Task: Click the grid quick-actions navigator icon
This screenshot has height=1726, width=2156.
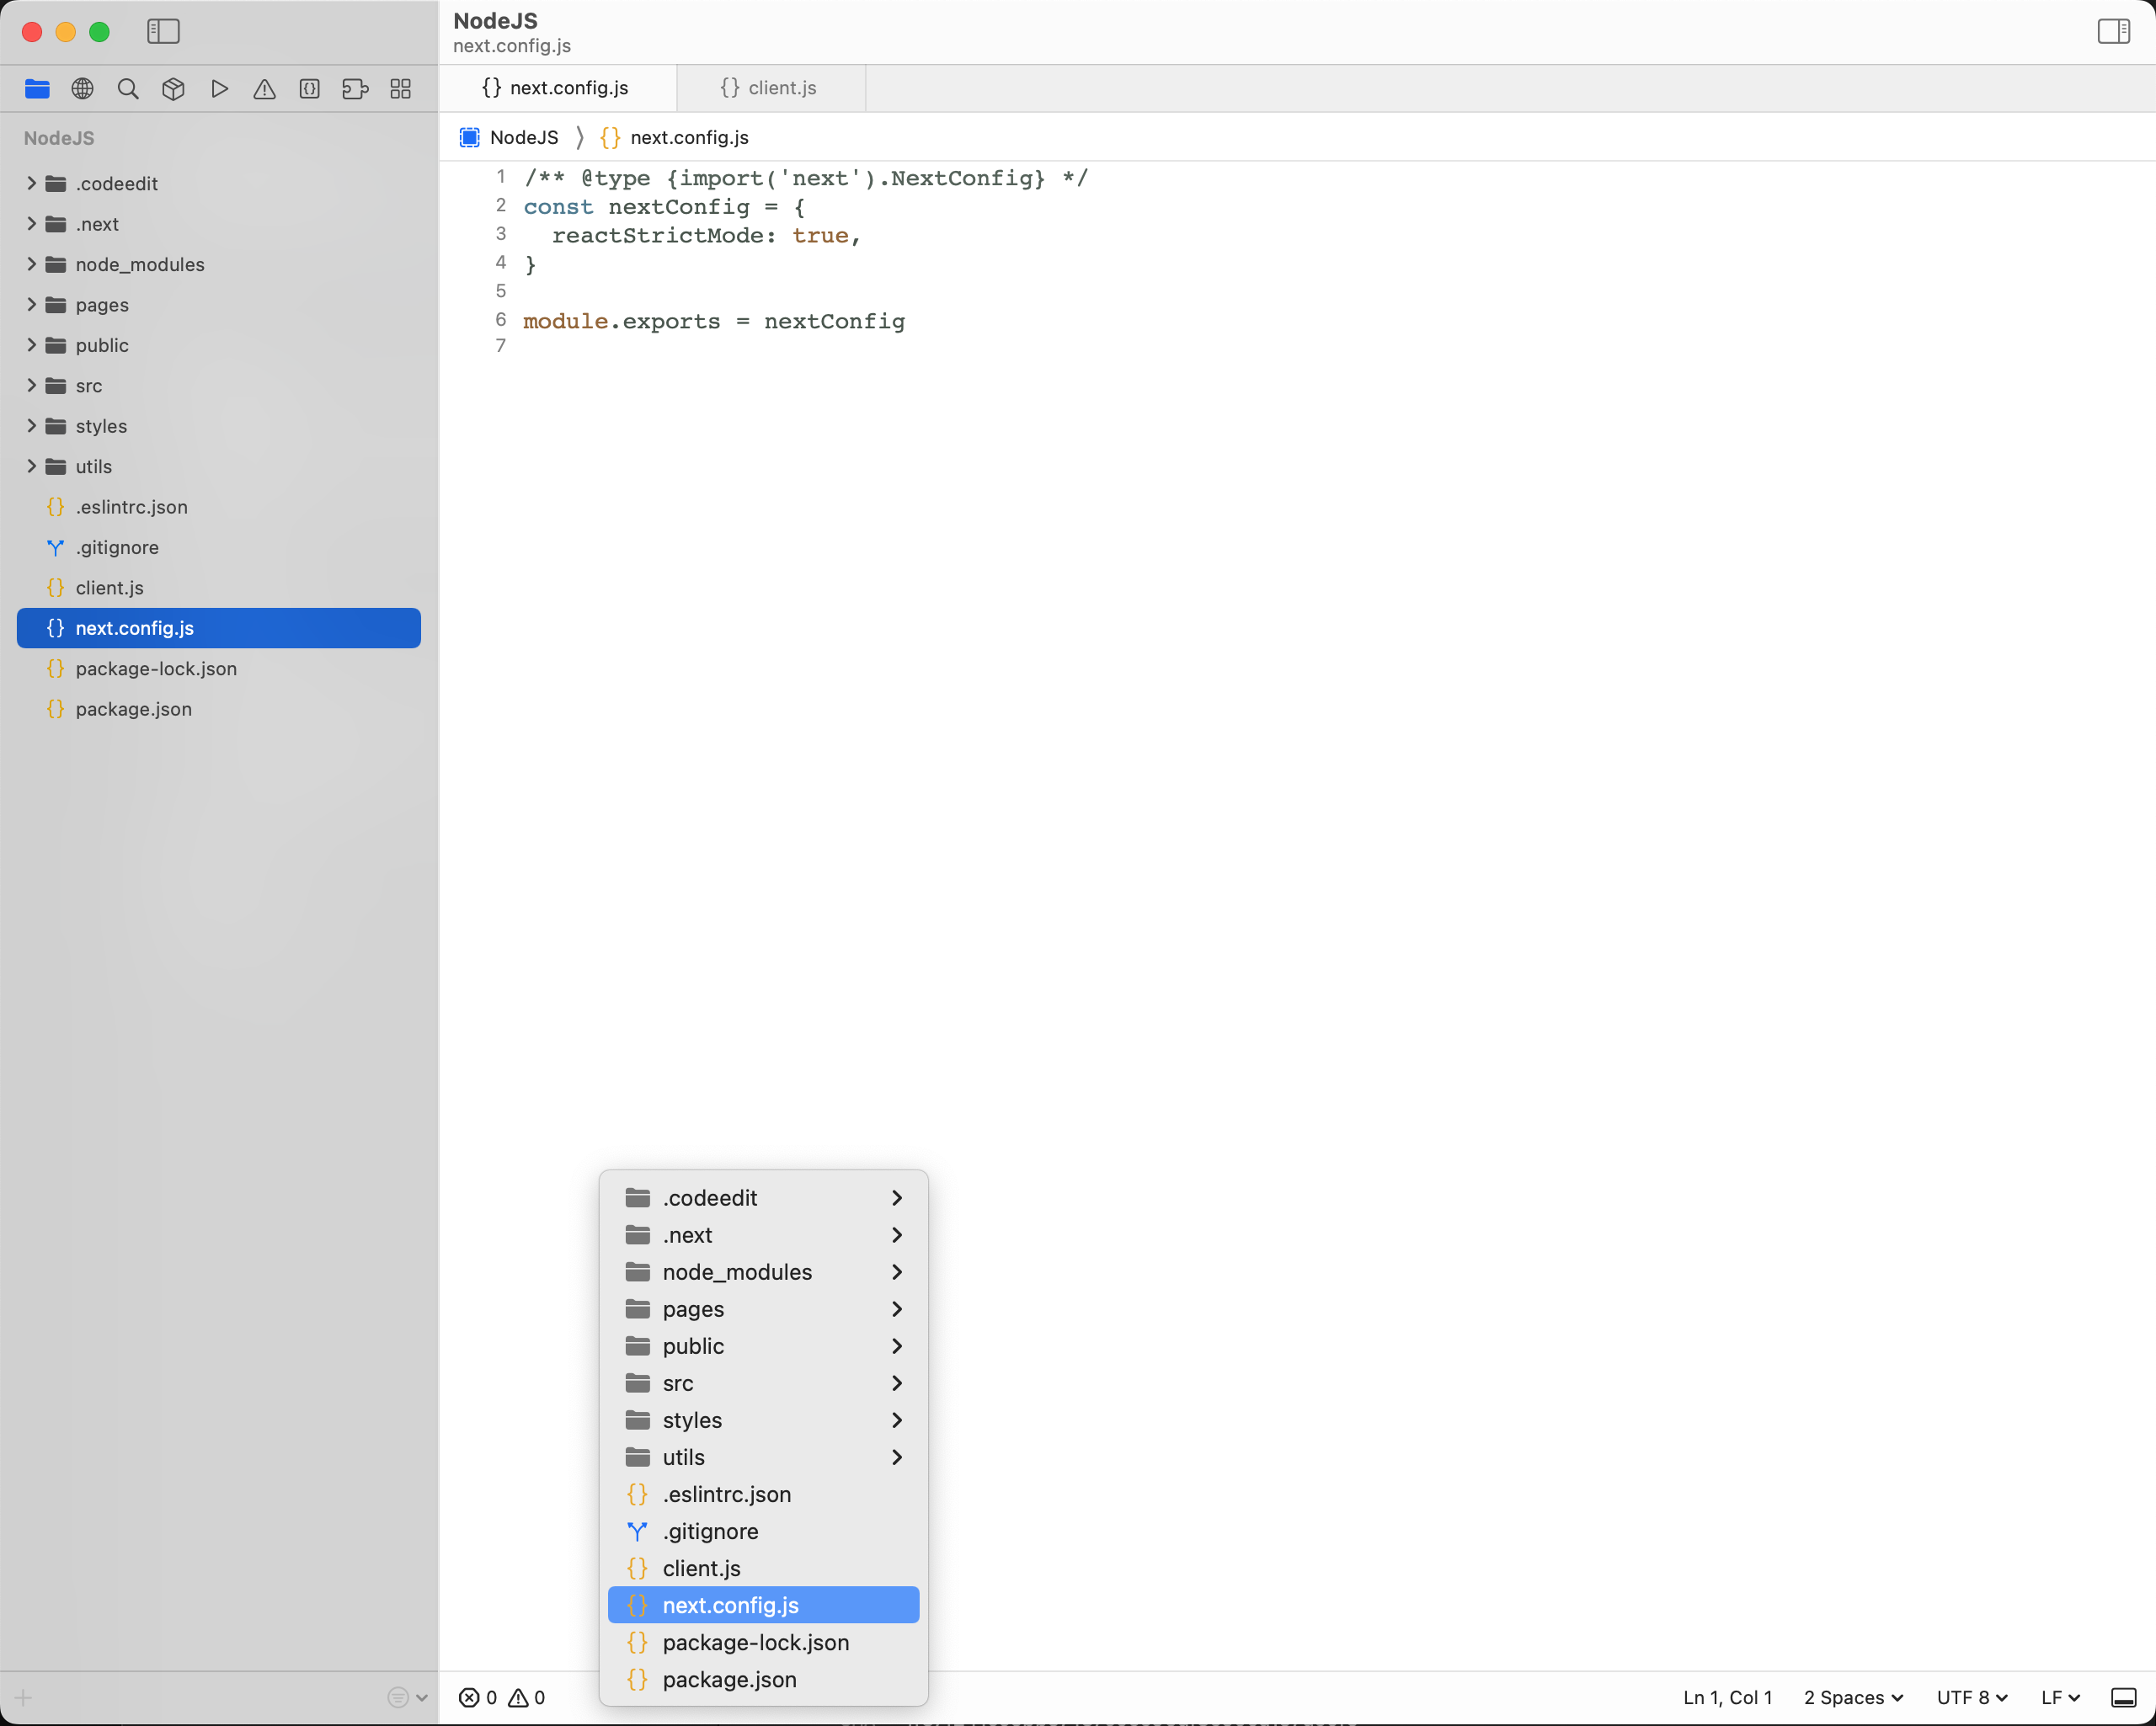Action: (400, 88)
